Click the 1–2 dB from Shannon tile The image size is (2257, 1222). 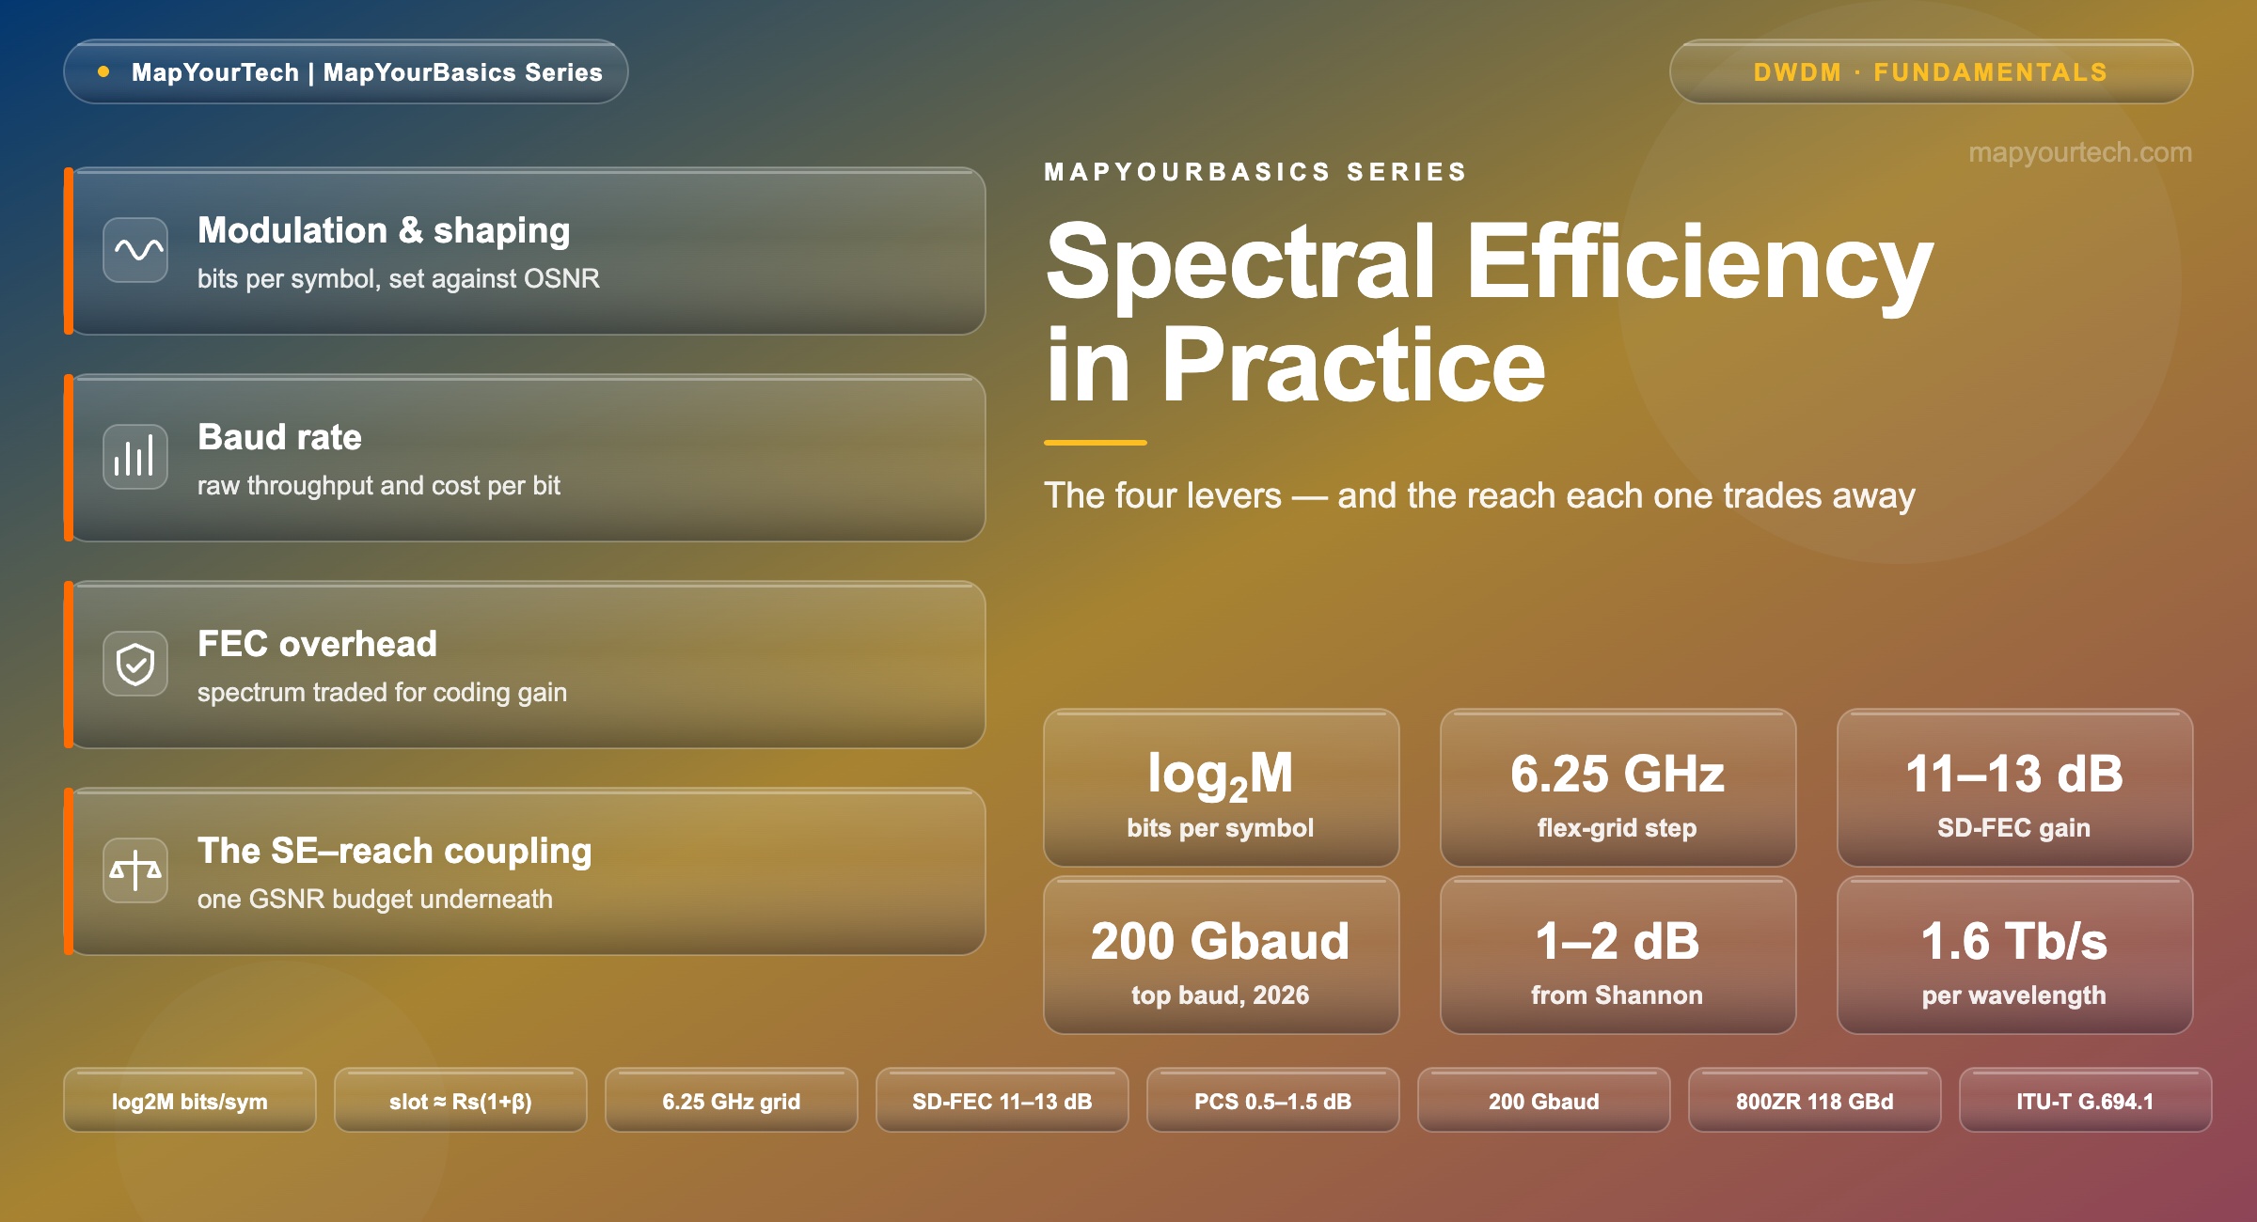(1618, 955)
